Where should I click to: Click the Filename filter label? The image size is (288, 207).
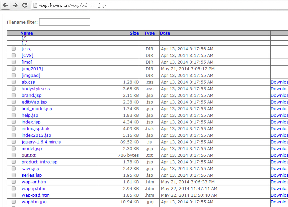point(22,22)
